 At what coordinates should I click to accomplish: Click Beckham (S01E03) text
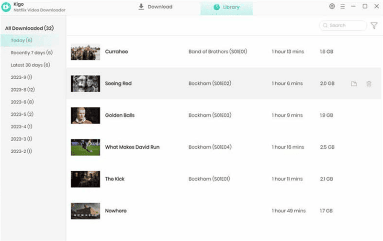point(210,115)
